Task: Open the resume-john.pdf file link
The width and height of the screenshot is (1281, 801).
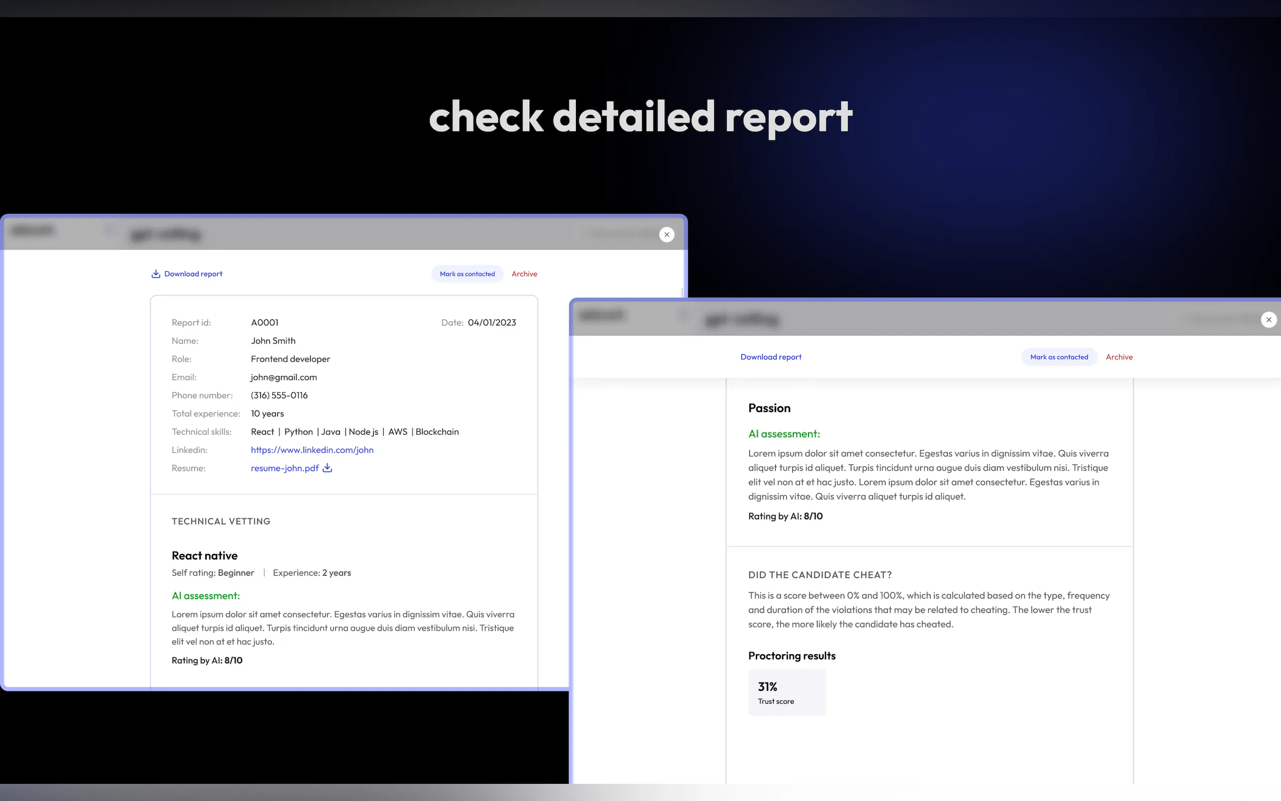Action: (x=285, y=468)
